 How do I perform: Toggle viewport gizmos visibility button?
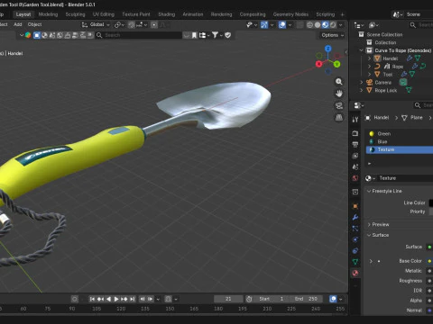coord(264,25)
